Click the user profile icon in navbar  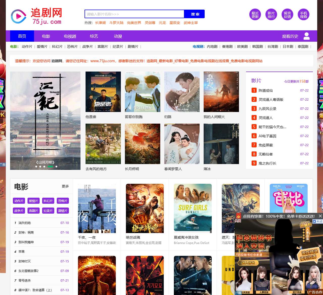tap(307, 36)
